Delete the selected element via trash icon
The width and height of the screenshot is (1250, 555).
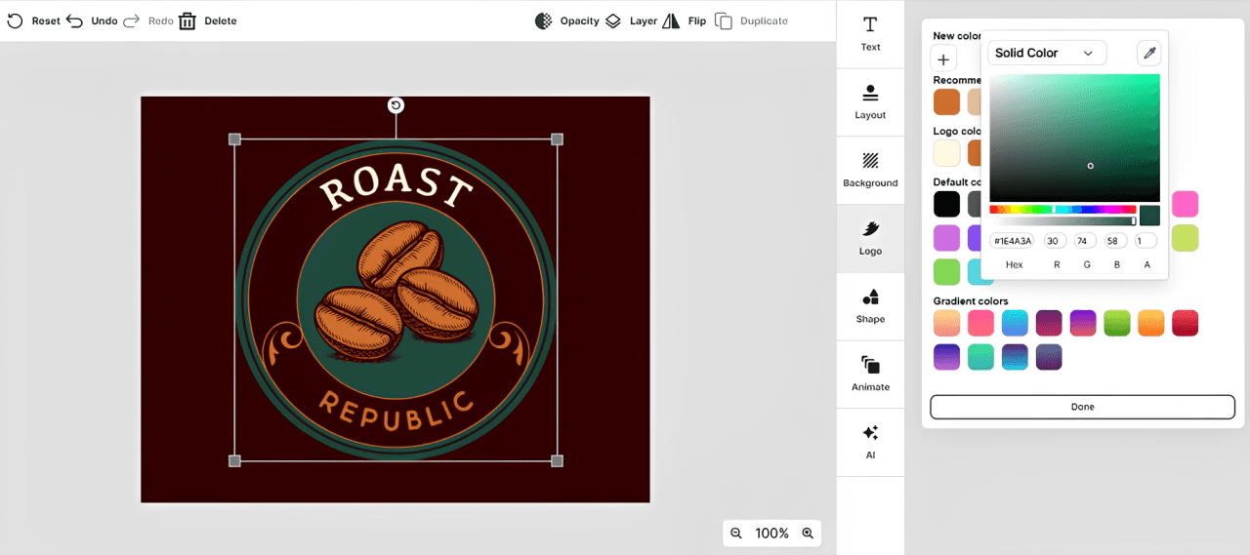coord(187,20)
